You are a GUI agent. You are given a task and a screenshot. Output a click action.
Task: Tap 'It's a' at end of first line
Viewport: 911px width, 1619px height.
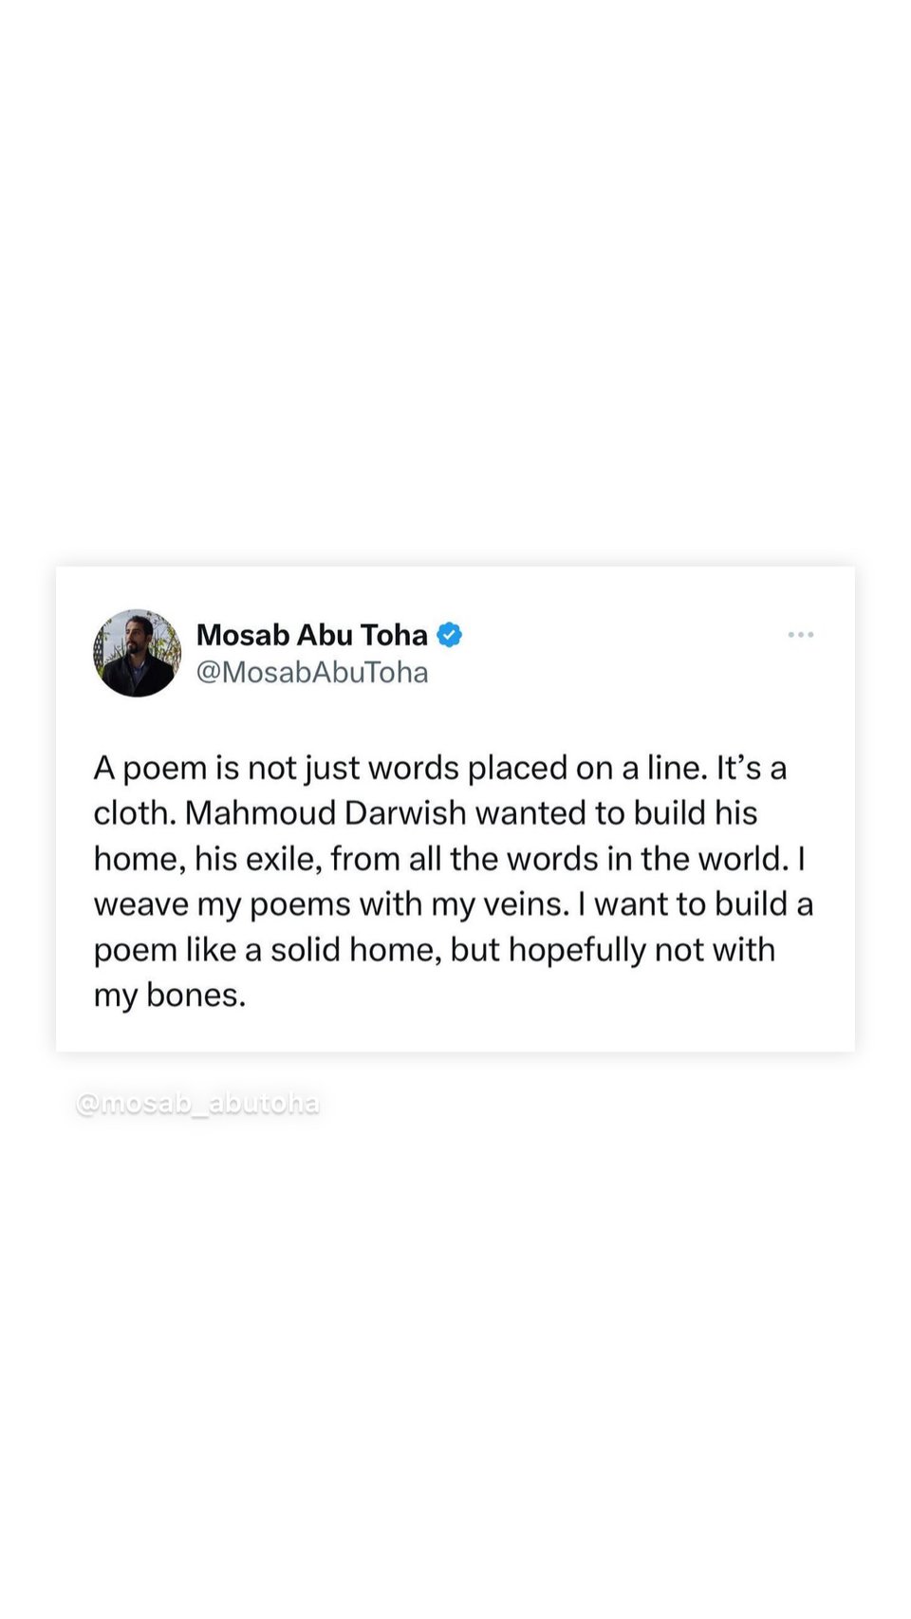tap(751, 768)
